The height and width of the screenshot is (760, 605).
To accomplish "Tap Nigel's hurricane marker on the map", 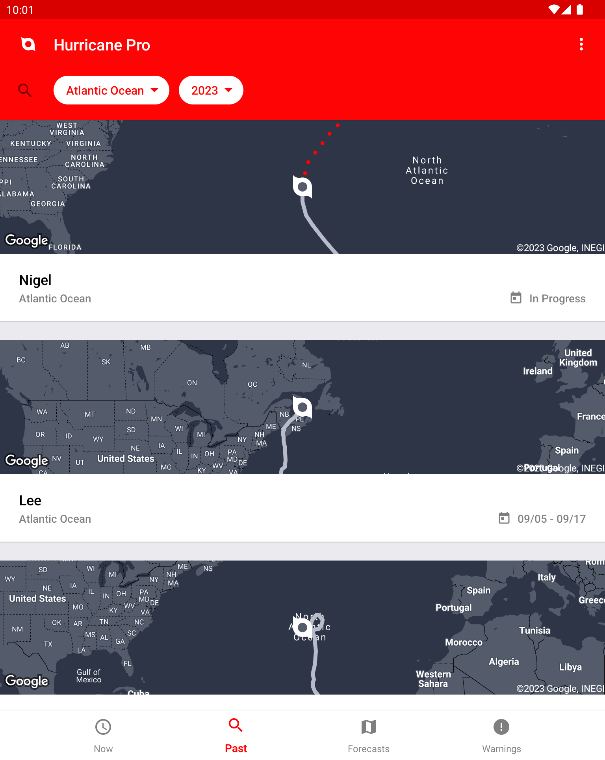I will coord(302,186).
